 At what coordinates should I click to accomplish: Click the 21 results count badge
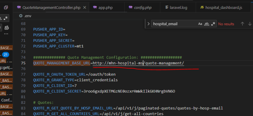[6, 55]
